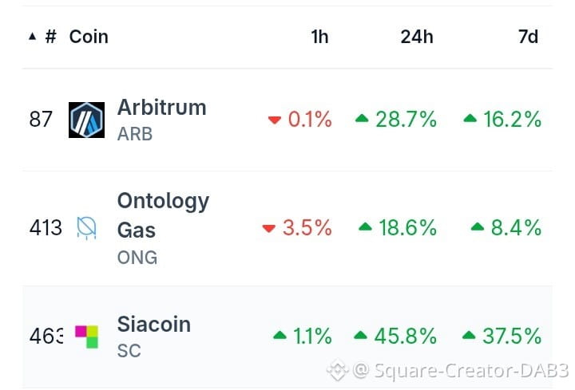Sort by 24h change column
Viewport: 575px width, 390px height.
[x=417, y=37]
